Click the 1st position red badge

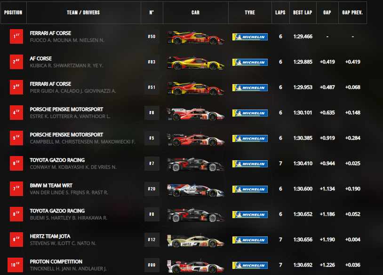16,36
